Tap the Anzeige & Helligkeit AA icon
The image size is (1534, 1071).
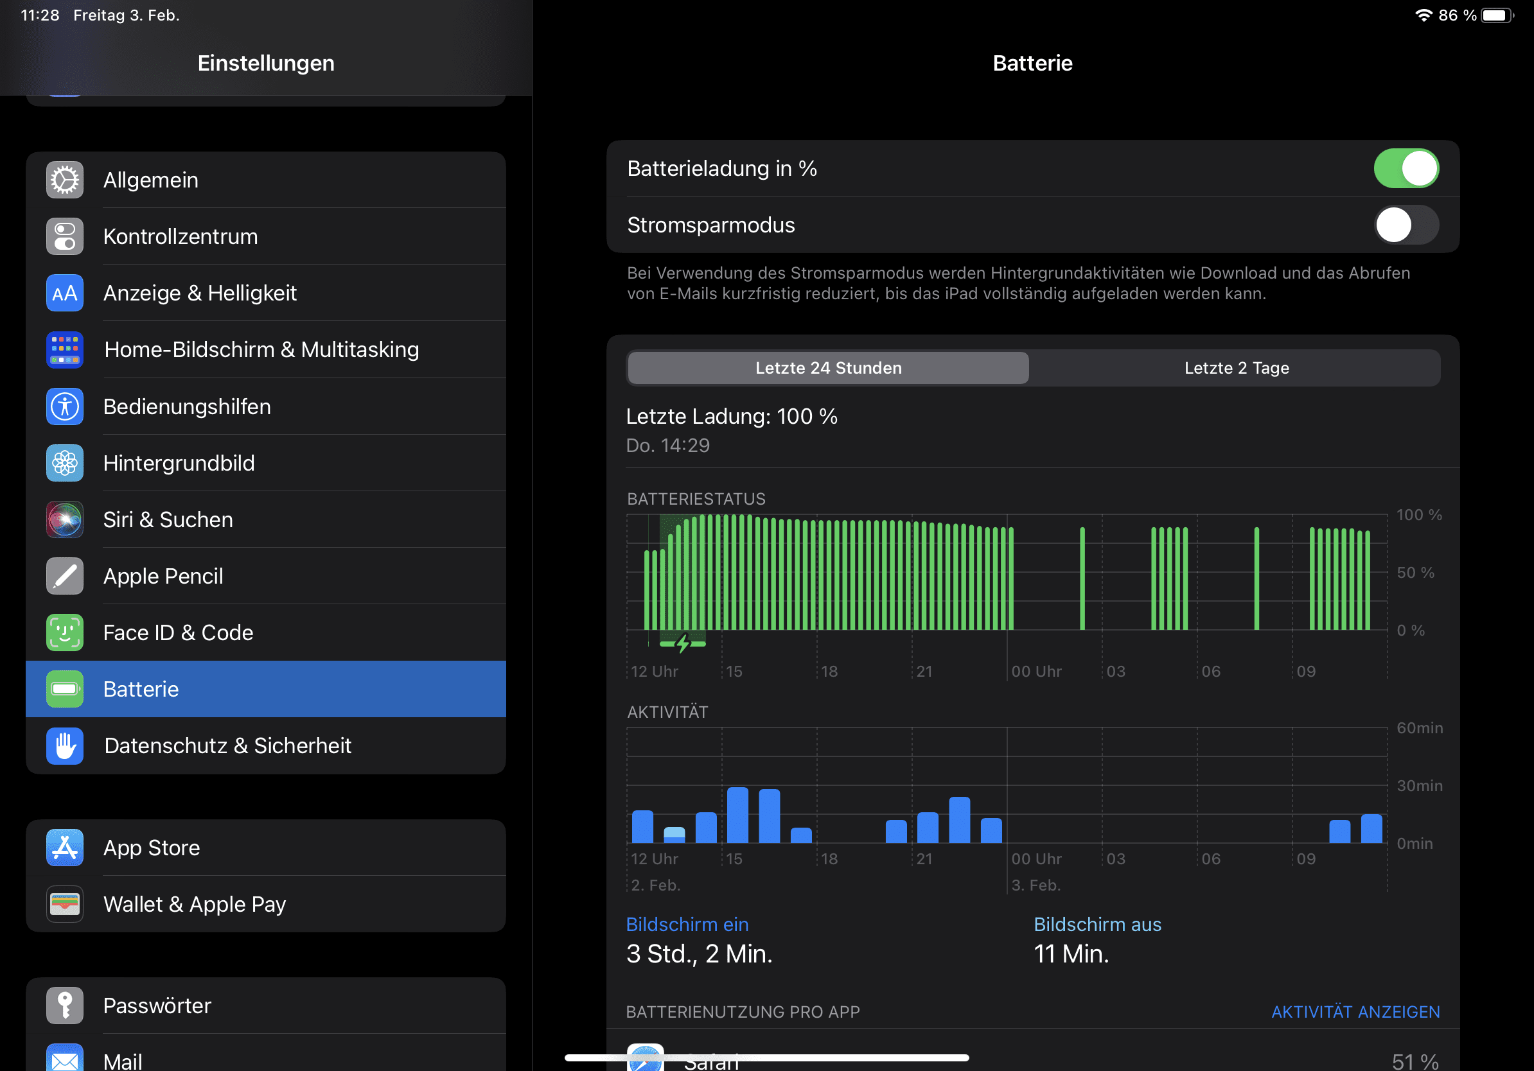tap(65, 293)
